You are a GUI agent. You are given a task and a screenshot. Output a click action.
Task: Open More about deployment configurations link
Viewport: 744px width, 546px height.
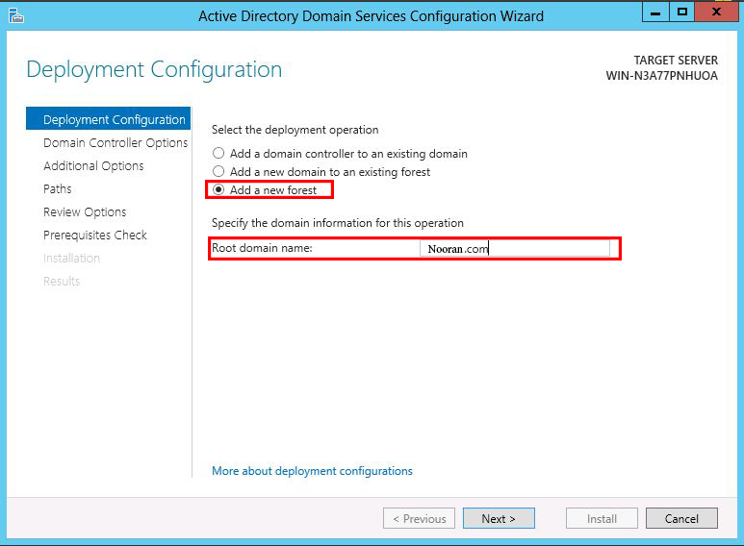312,471
